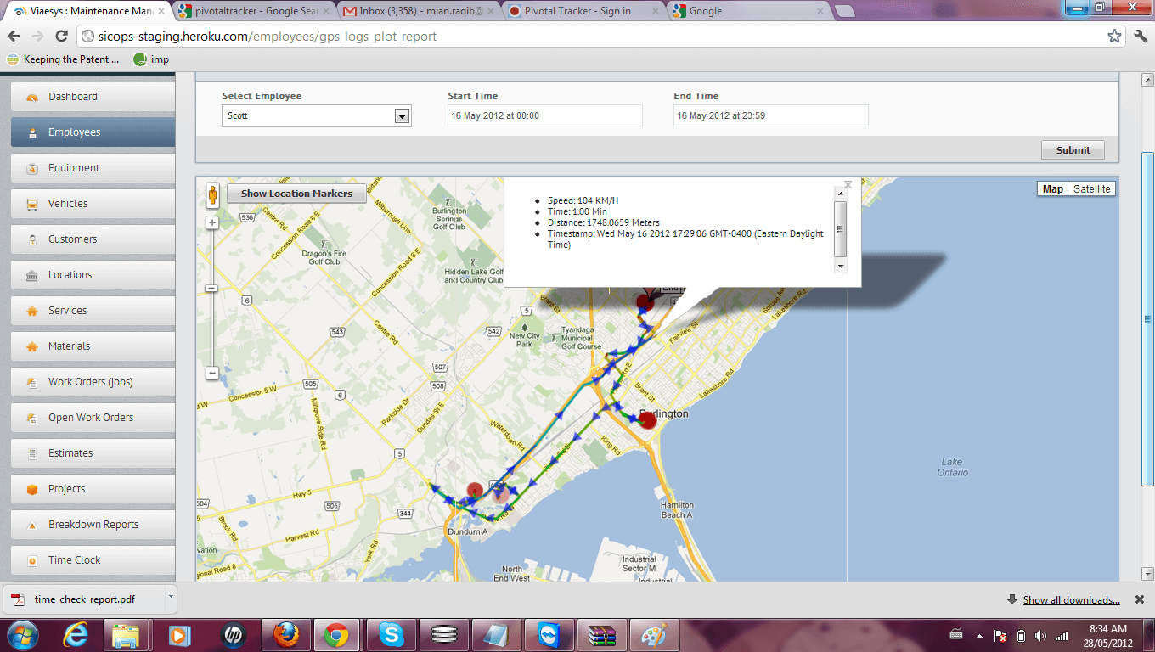The width and height of the screenshot is (1155, 652).
Task: Switch to the Pivotal Tracker Sign in tab
Action: [577, 11]
